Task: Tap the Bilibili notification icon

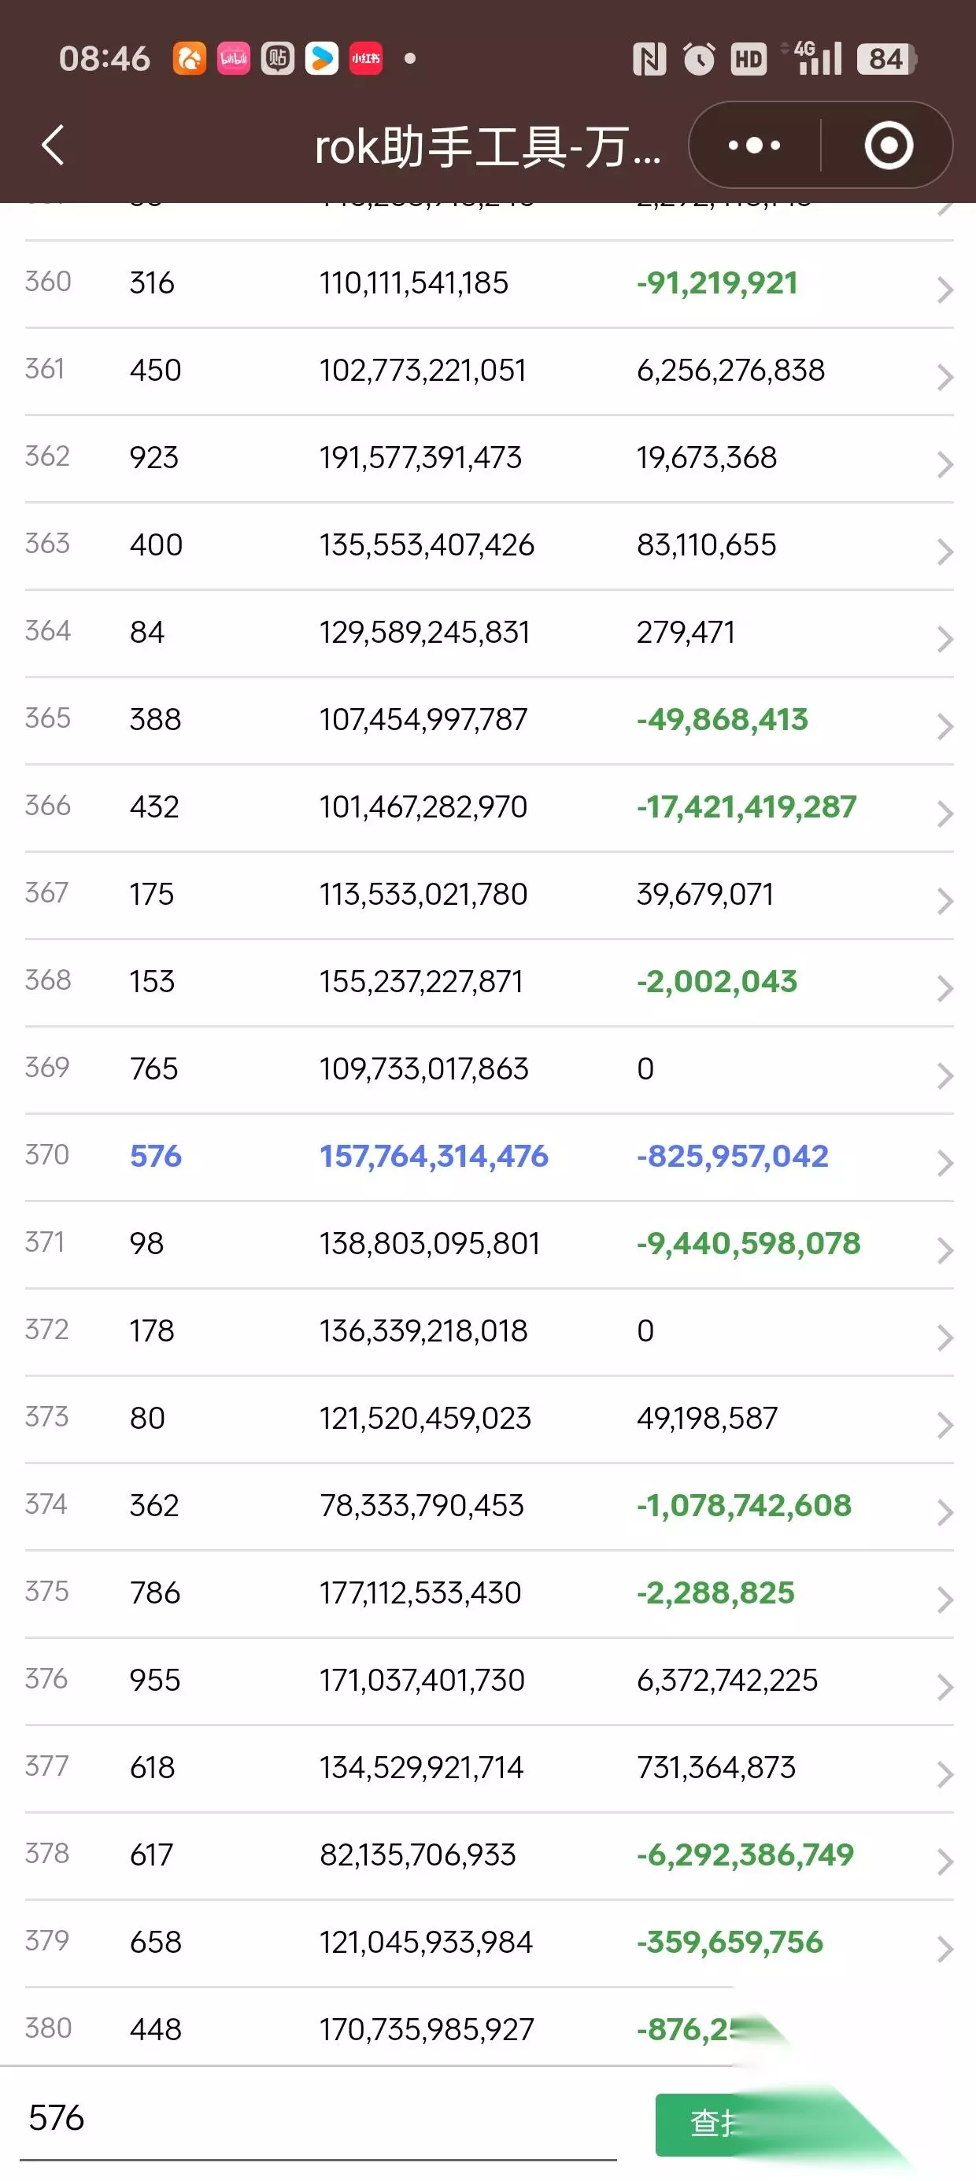Action: [234, 58]
